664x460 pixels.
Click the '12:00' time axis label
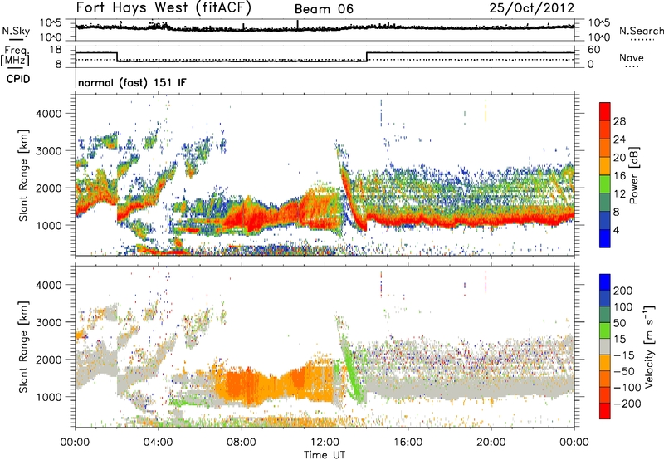coord(325,443)
